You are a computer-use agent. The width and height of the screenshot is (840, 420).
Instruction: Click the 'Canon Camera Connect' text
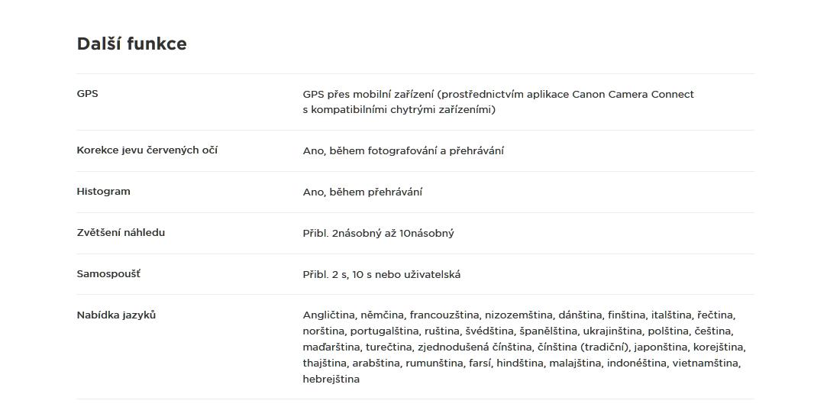(x=633, y=94)
